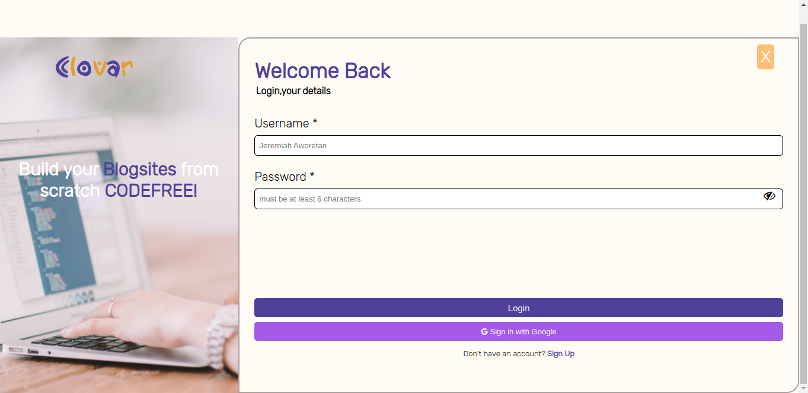Open the Sign Up link
Viewport: 808px width, 393px height.
tap(560, 353)
